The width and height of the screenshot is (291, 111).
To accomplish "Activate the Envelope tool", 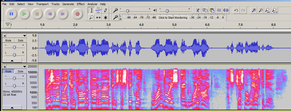I will point(98,10).
